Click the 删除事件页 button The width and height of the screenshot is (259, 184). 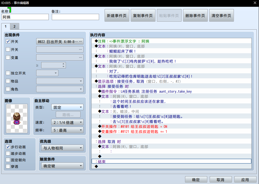pyautogui.click(x=195, y=16)
